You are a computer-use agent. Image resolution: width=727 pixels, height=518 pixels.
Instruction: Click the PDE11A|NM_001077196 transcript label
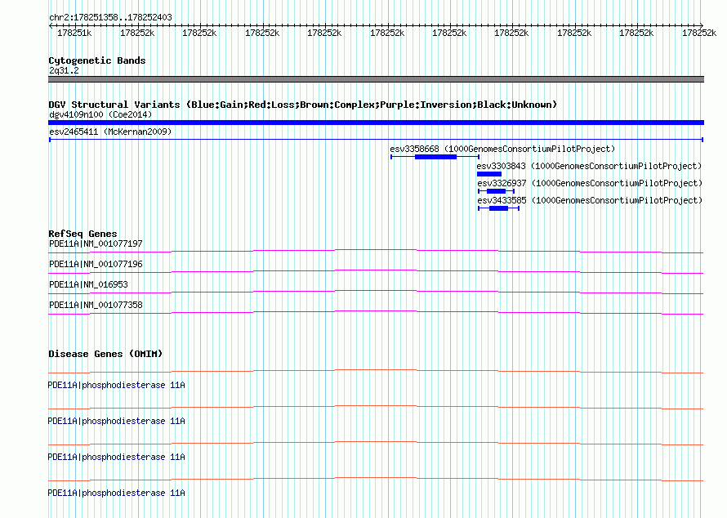96,265
